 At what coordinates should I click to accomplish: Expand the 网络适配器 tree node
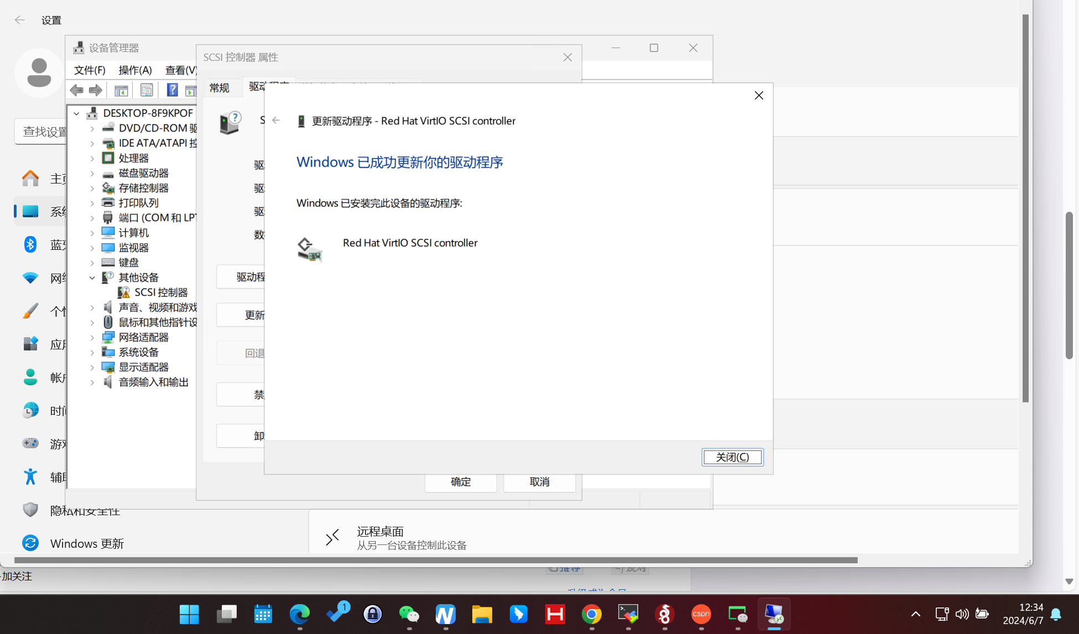click(x=92, y=337)
